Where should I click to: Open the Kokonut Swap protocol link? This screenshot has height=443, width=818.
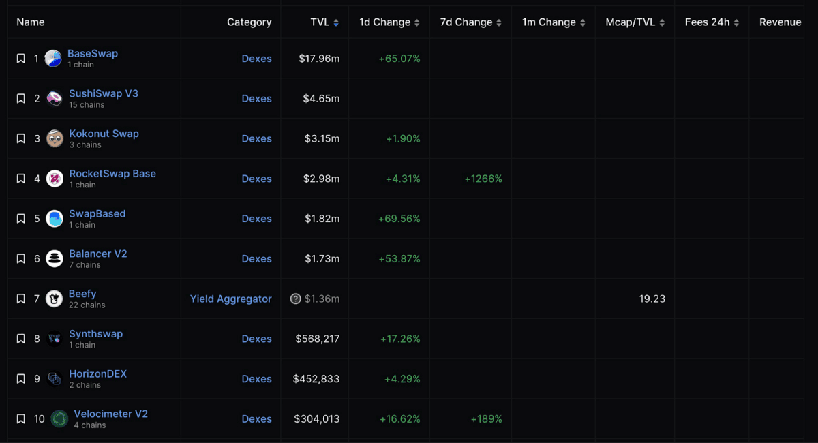point(104,134)
